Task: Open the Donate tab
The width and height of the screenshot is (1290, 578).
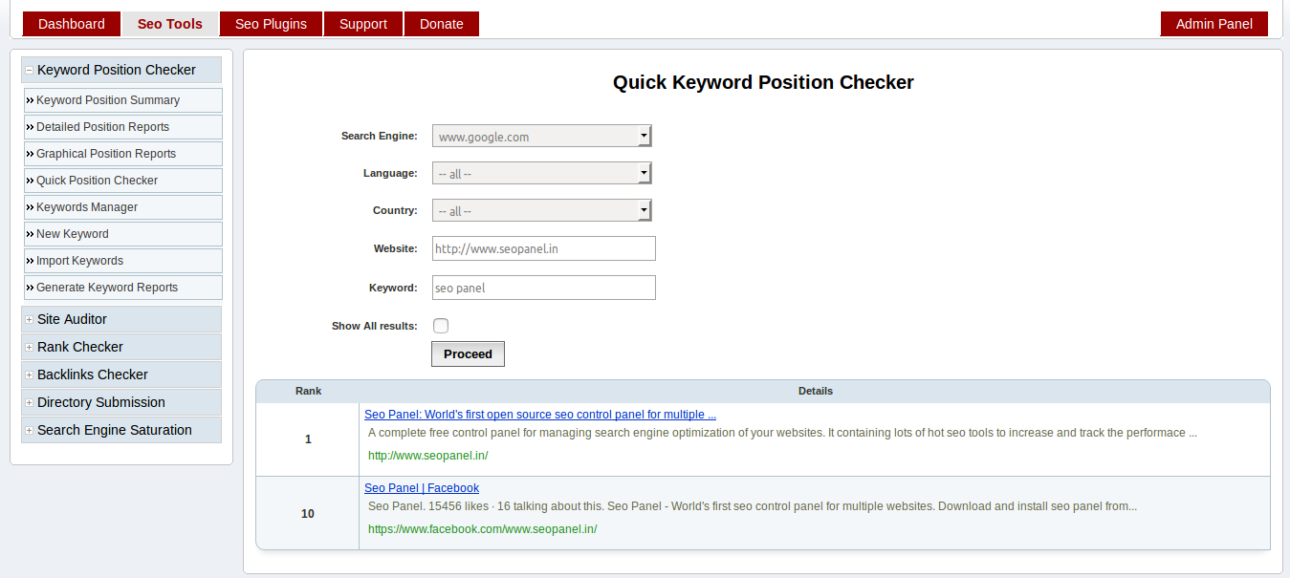Action: (x=442, y=24)
